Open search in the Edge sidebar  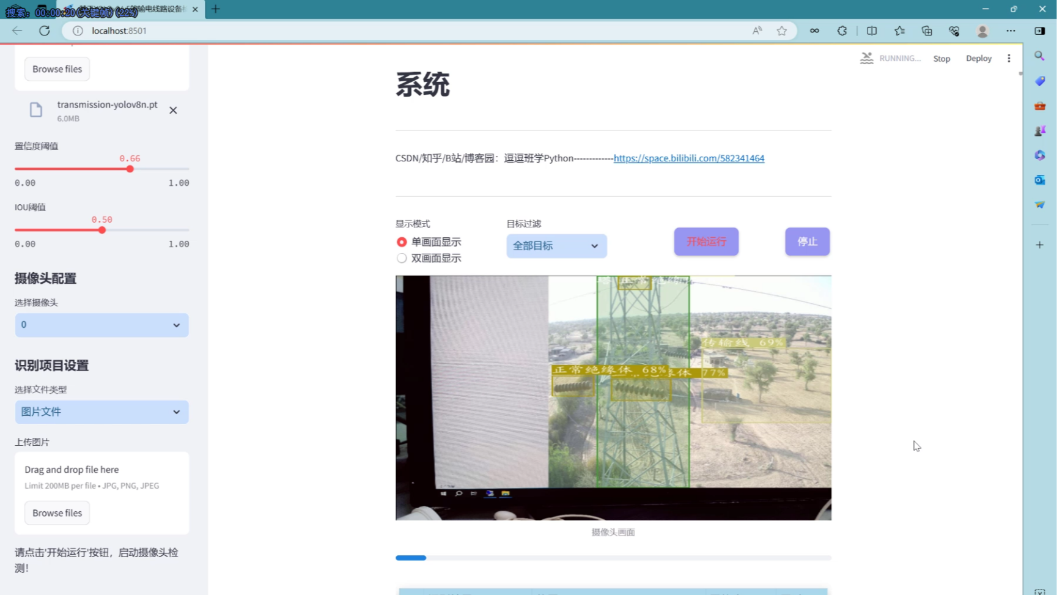point(1039,56)
